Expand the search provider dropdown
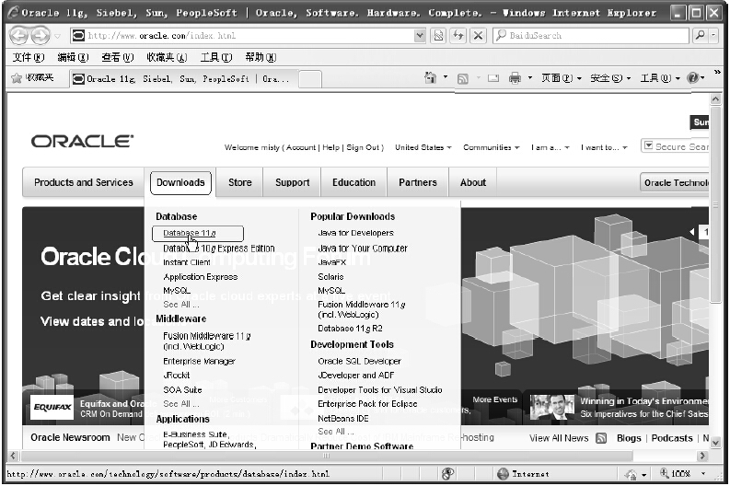 (x=713, y=35)
